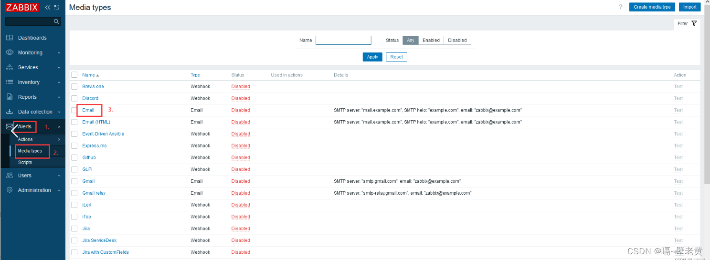710x260 pixels.
Task: Select the Disabled status filter
Action: coord(457,40)
